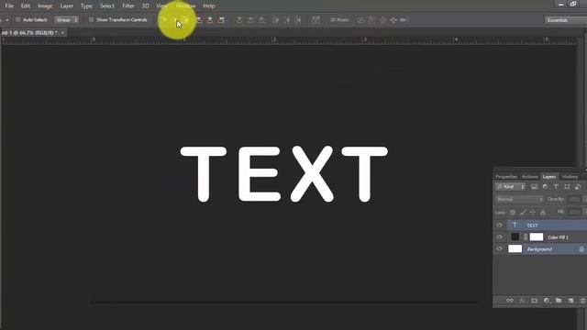Screen dimensions: 587x330
Task: Add a layer mask from Layers panel
Action: 534,301
